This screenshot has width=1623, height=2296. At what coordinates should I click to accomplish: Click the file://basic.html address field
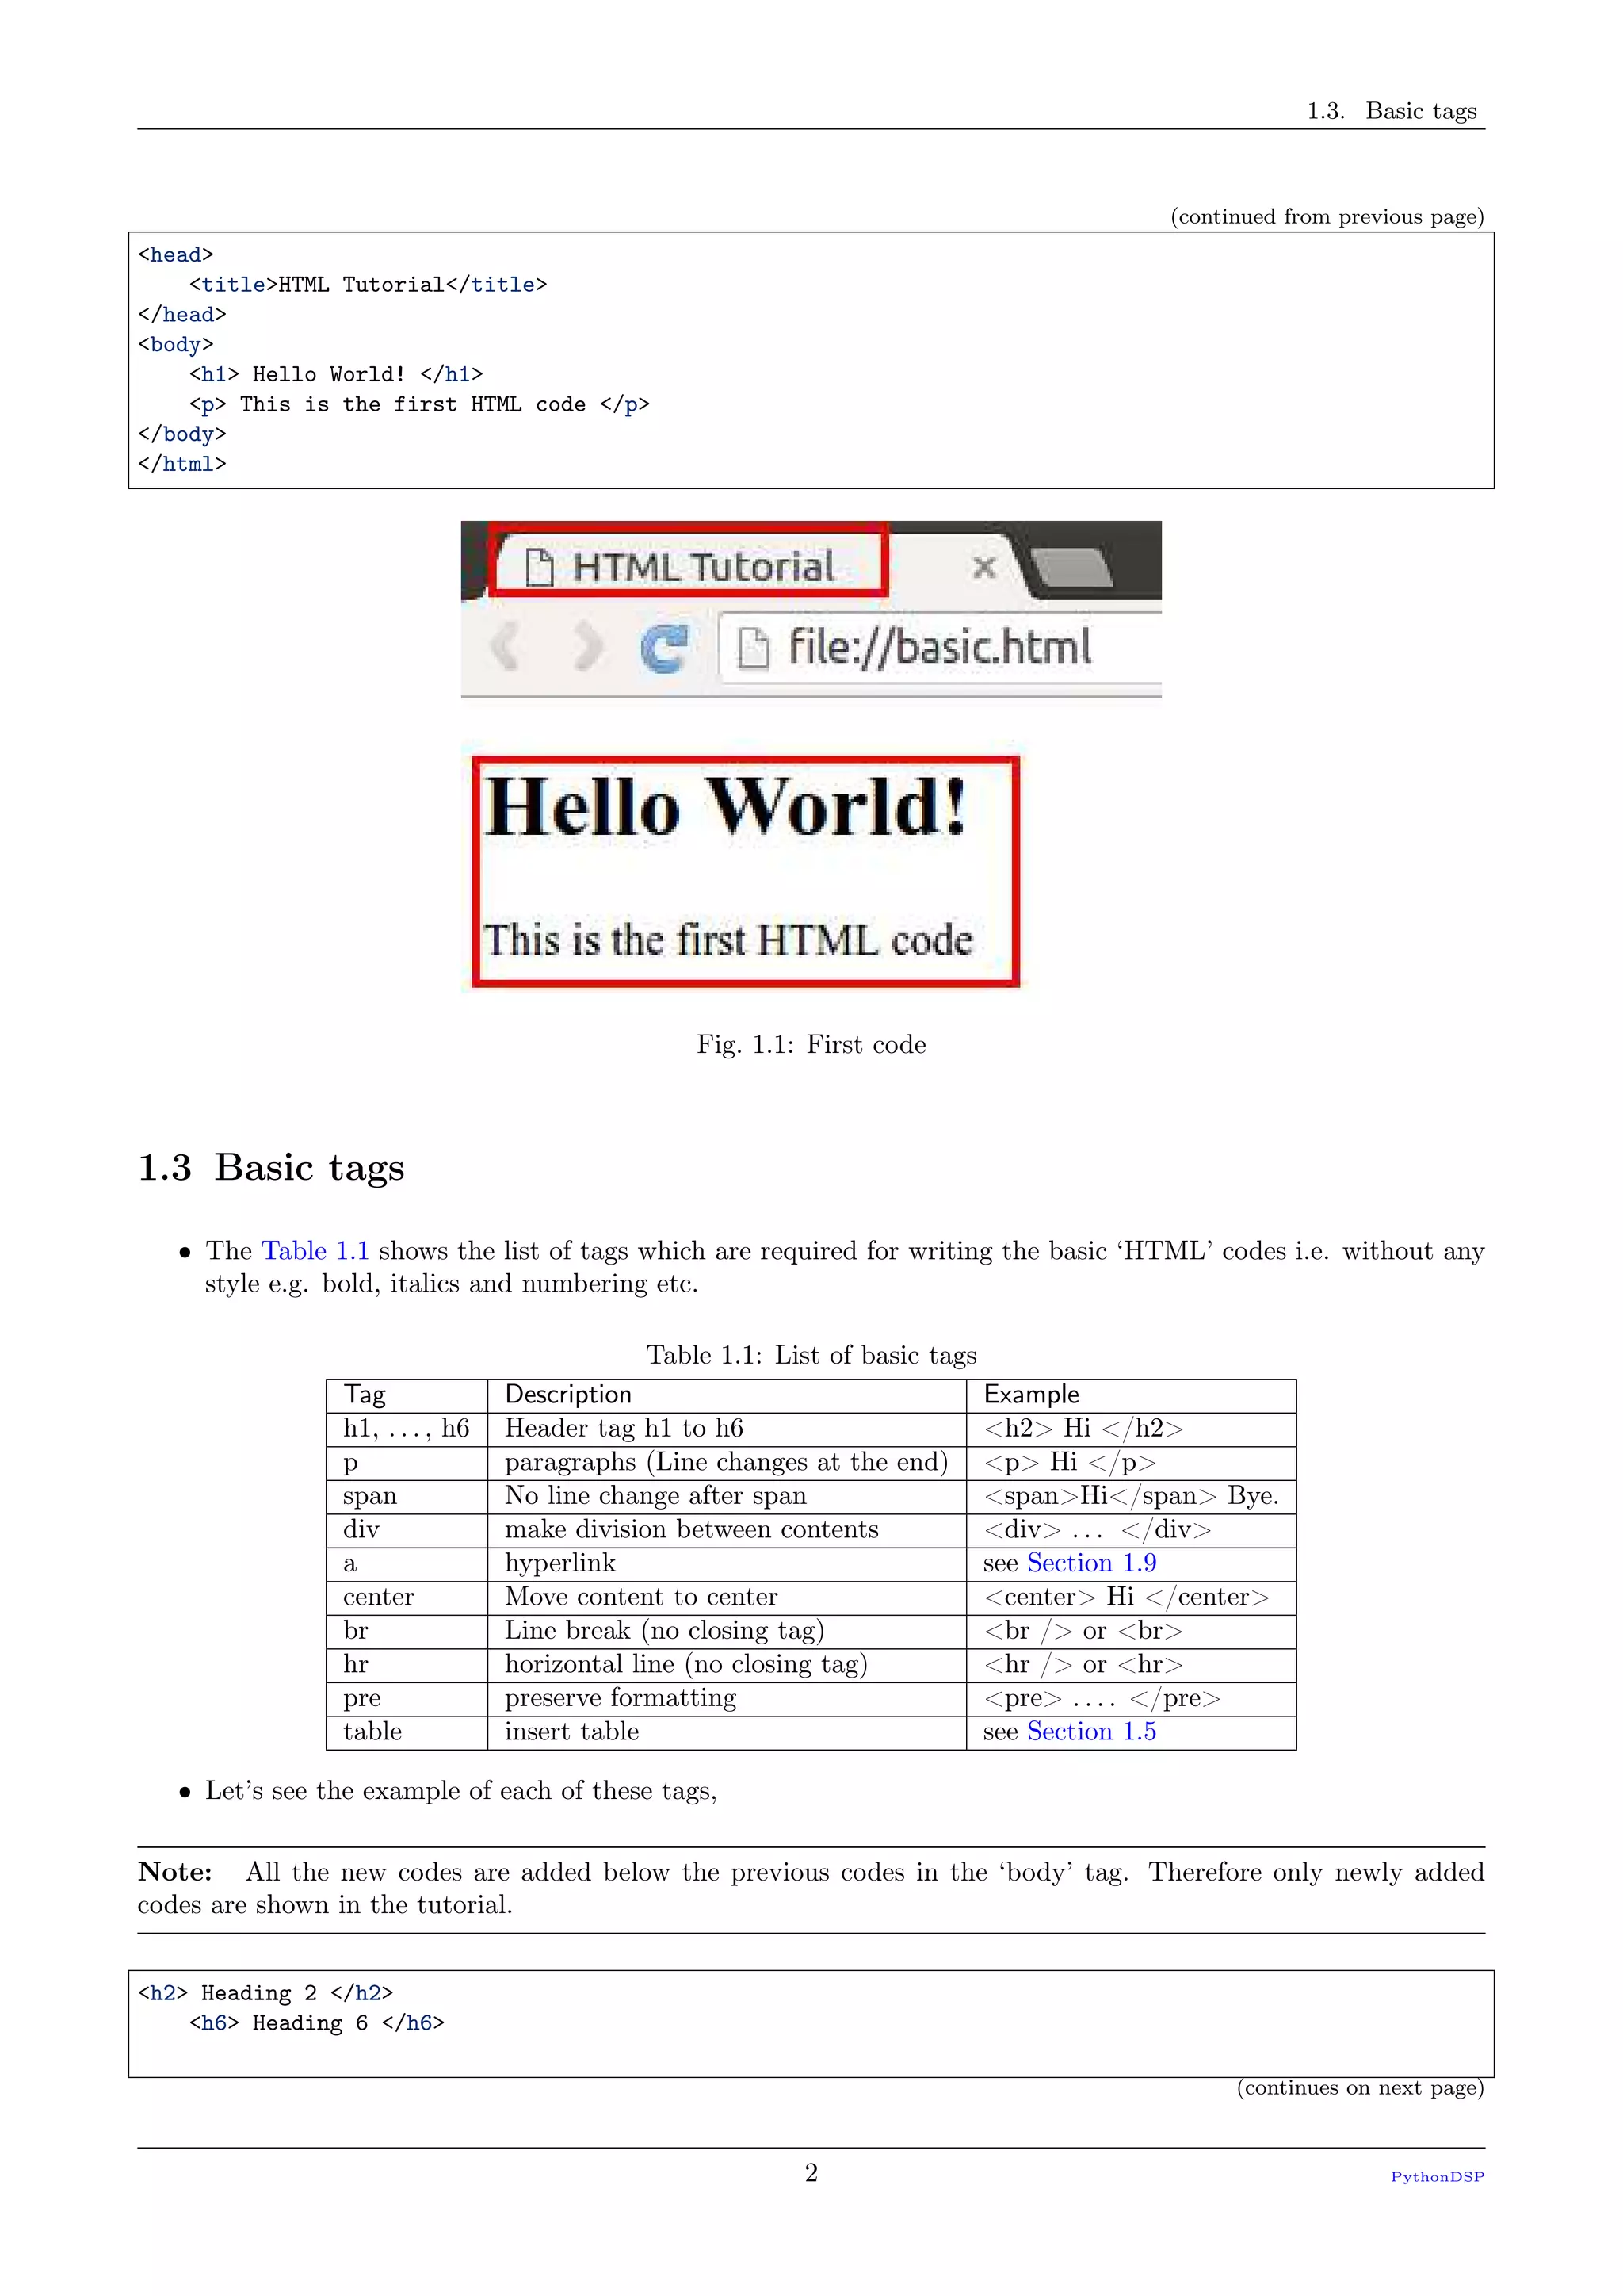(x=939, y=647)
